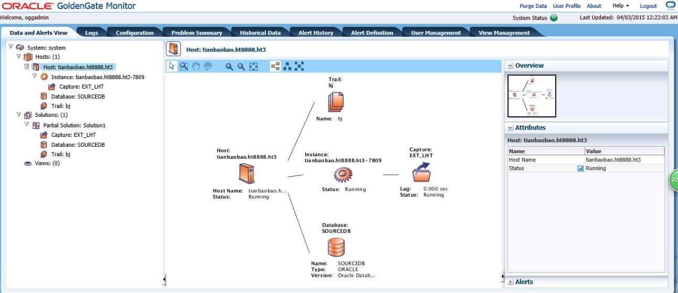The width and height of the screenshot is (678, 293).
Task: Click the Purge Data link
Action: pos(533,6)
